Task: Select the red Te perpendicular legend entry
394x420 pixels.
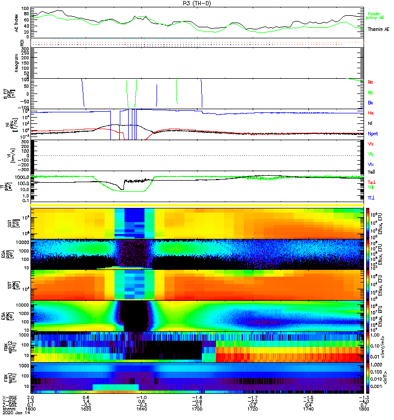Action: [x=371, y=182]
